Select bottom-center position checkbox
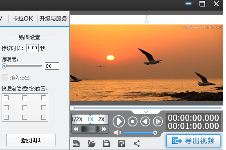 pyautogui.click(x=25, y=117)
